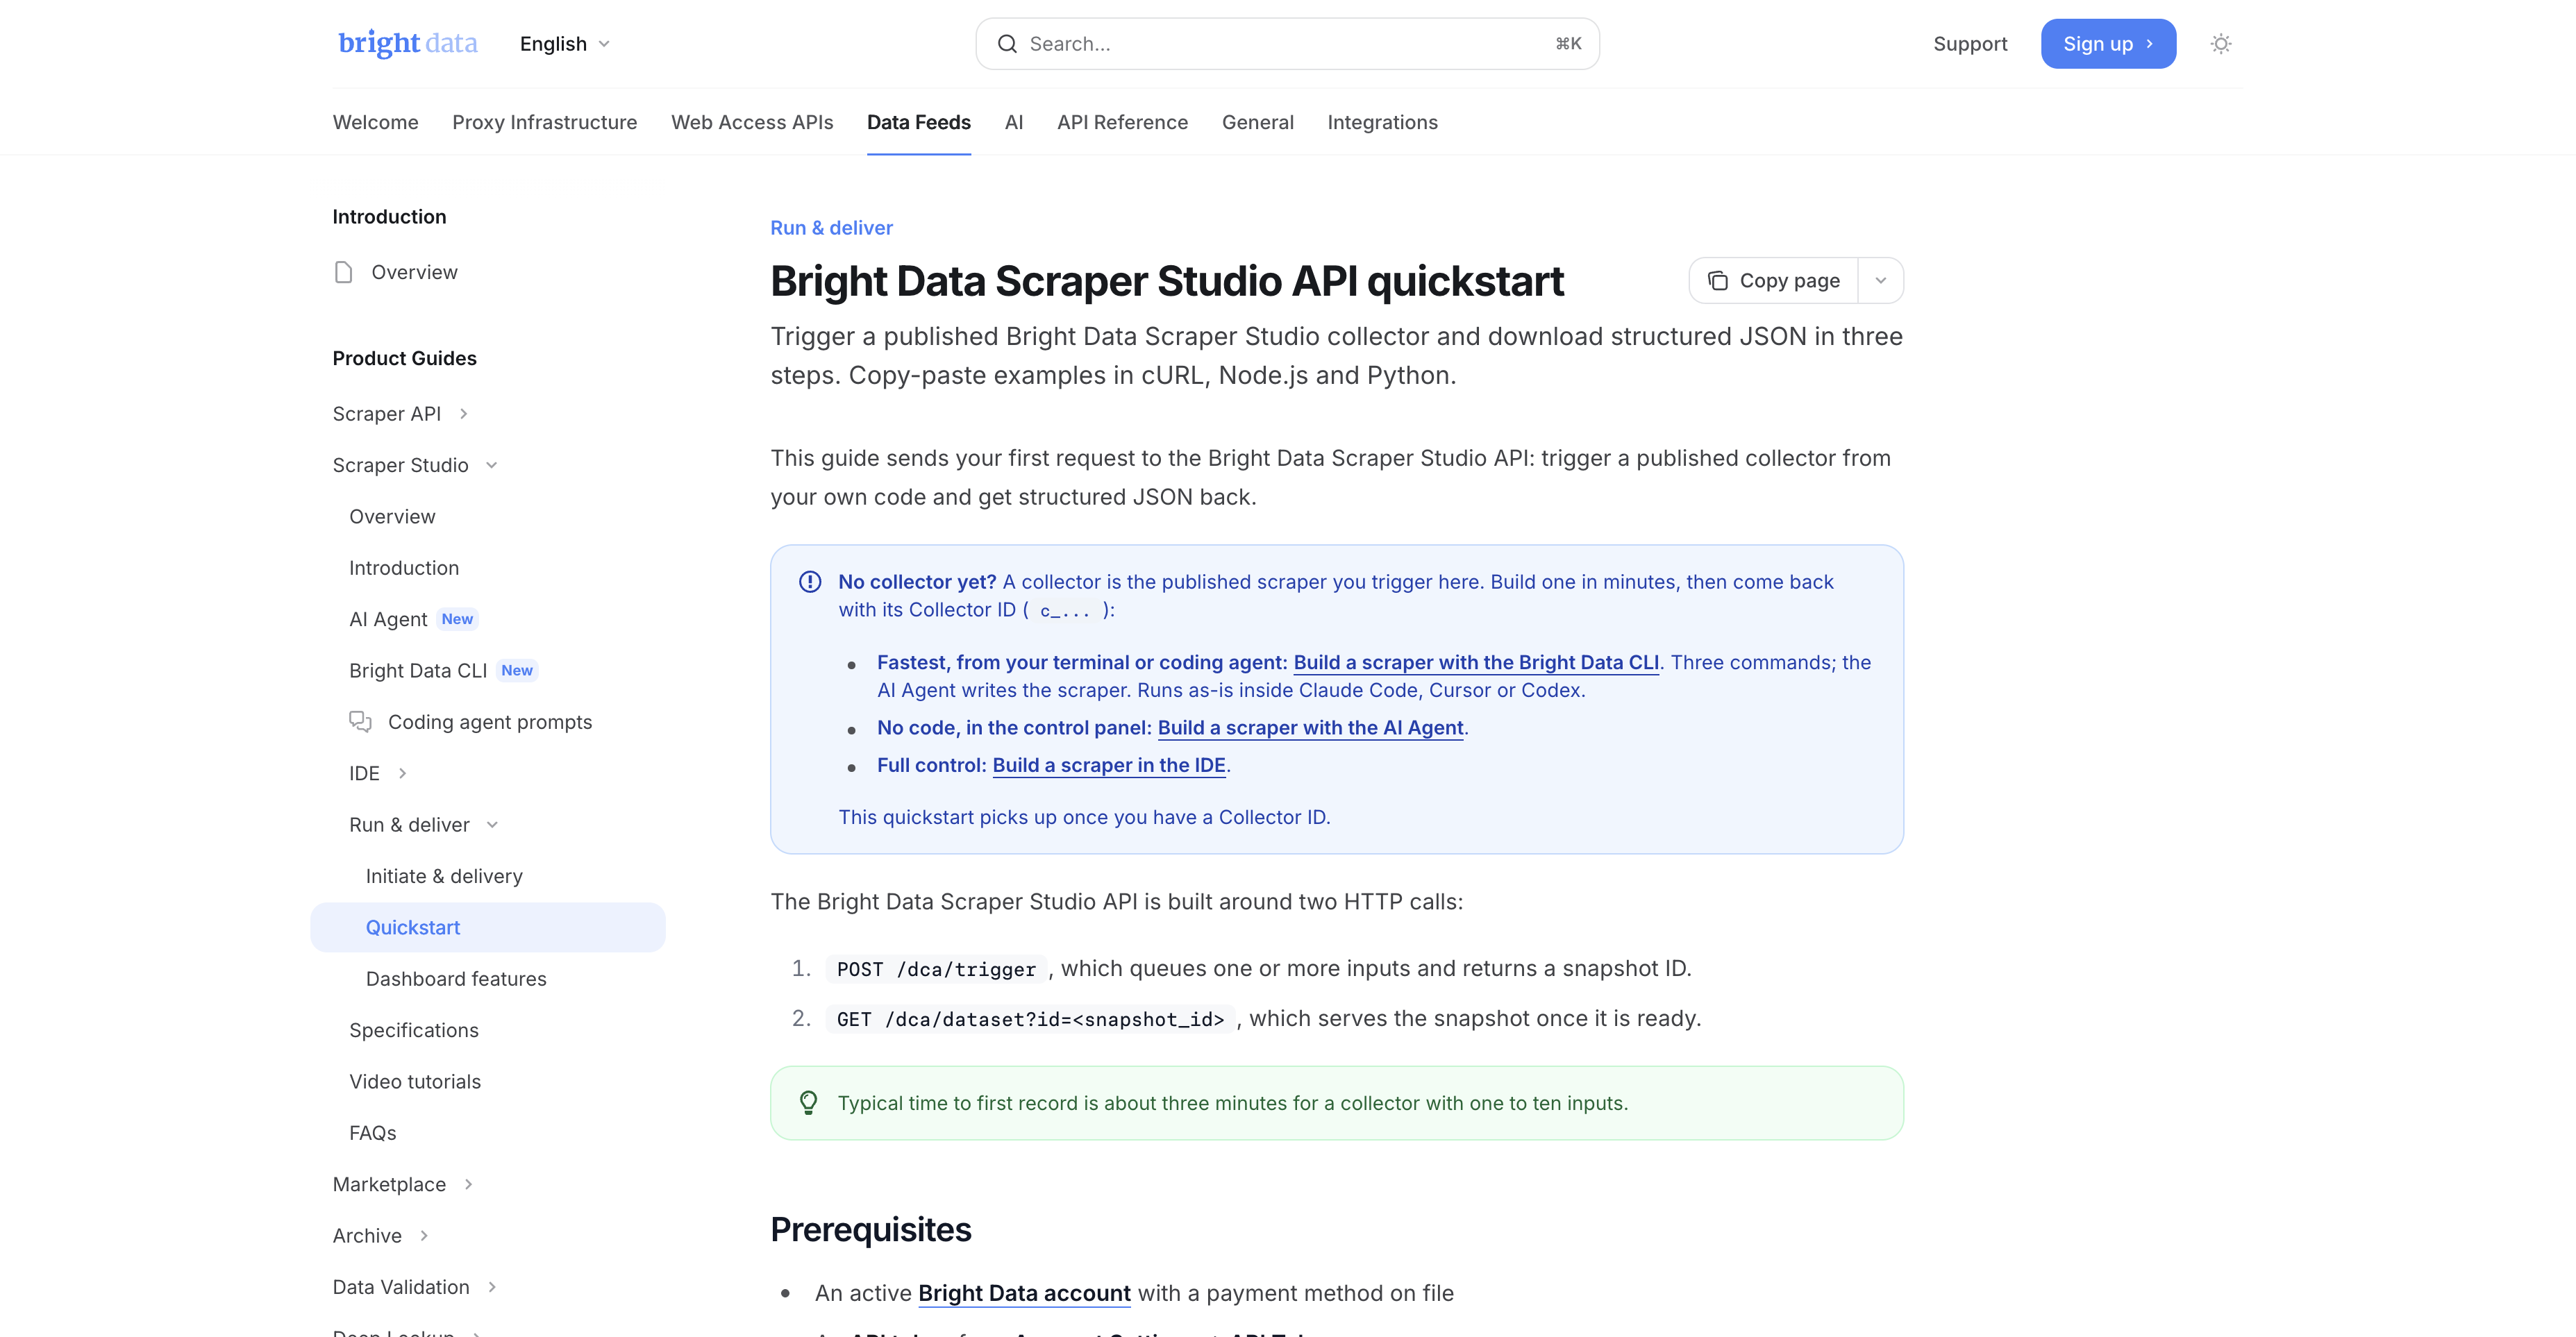2576x1337 pixels.
Task: Open the Integrations tab
Action: (1383, 122)
